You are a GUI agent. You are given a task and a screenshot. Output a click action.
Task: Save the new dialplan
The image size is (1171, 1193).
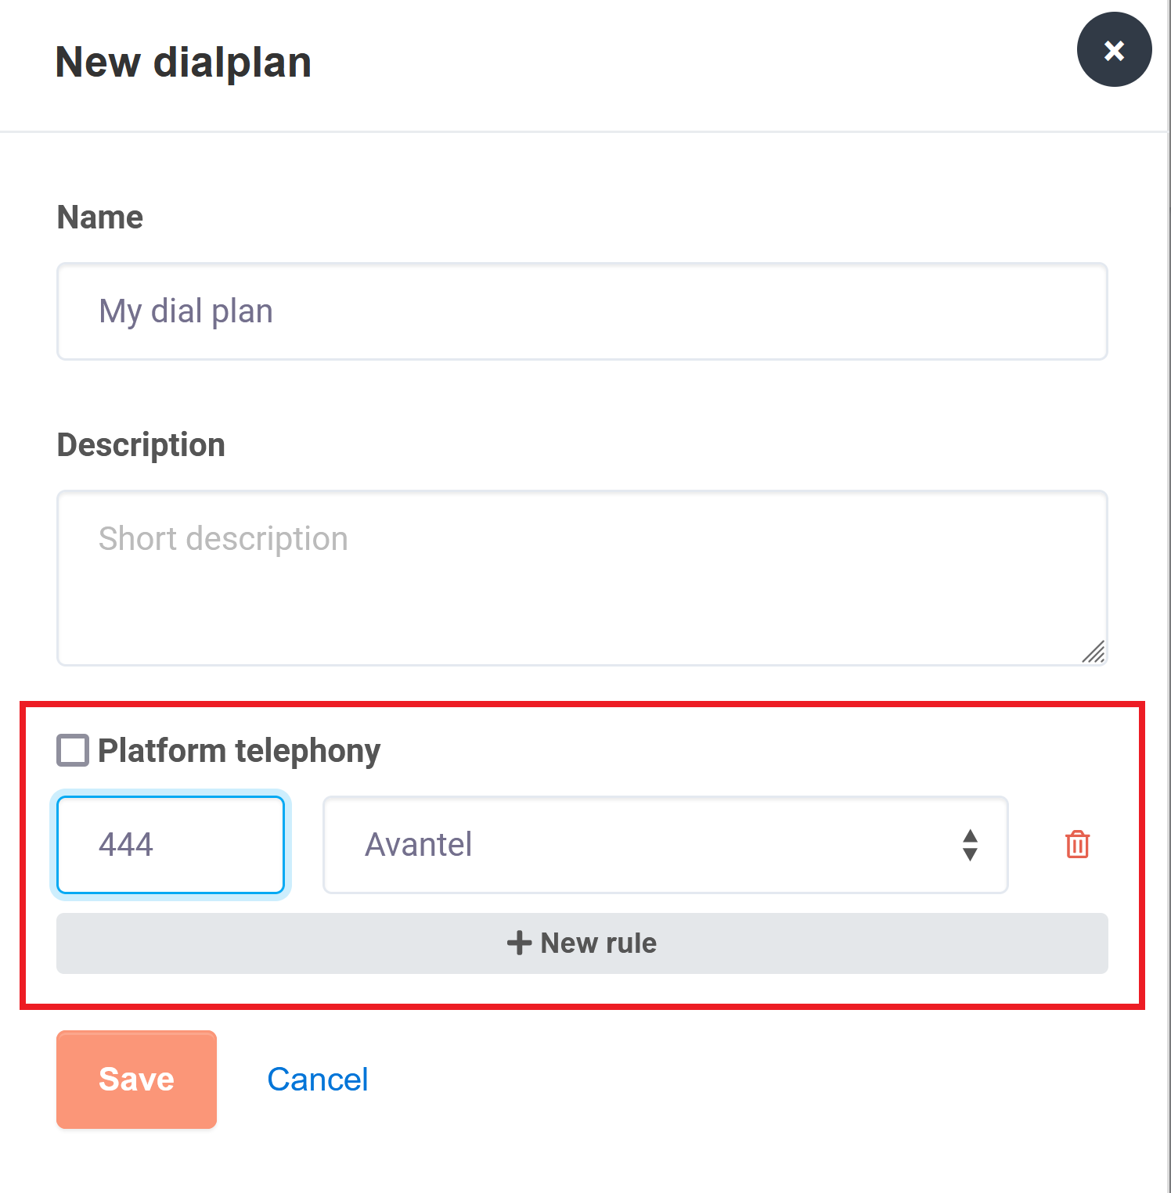136,1080
